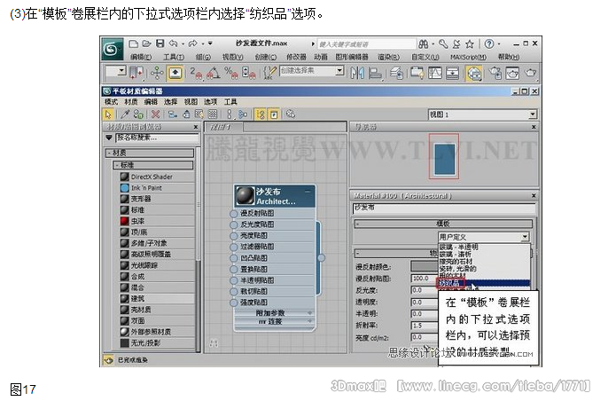Click the Redo arrow icon
This screenshot has width=616, height=401.
pyautogui.click(x=192, y=43)
